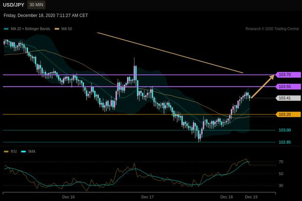The image size is (302, 201).
Task: Click the Dec 19 date axis label
Action: point(251,197)
